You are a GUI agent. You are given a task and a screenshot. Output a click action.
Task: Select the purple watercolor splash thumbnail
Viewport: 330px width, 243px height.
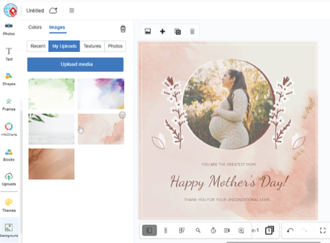click(x=101, y=94)
